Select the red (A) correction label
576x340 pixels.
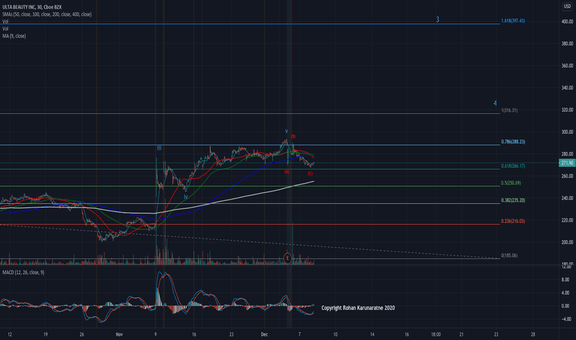287,172
